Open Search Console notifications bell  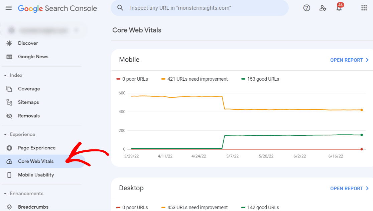339,8
